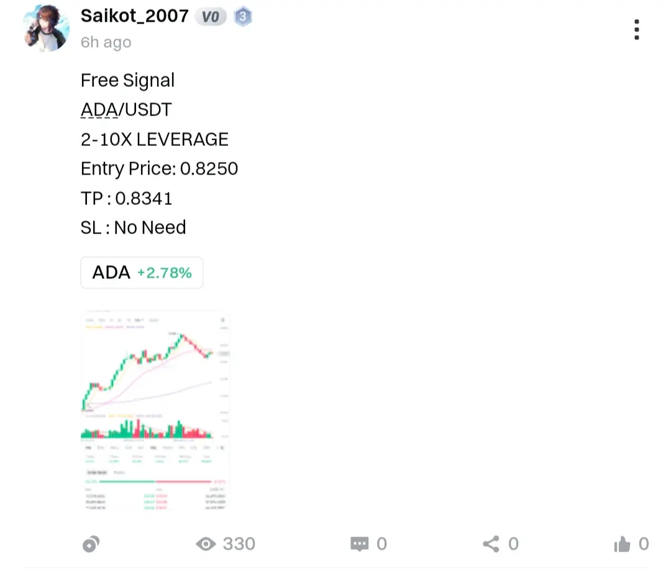Select the comment count beside the bubble
This screenshot has width=671, height=574.
(x=381, y=544)
